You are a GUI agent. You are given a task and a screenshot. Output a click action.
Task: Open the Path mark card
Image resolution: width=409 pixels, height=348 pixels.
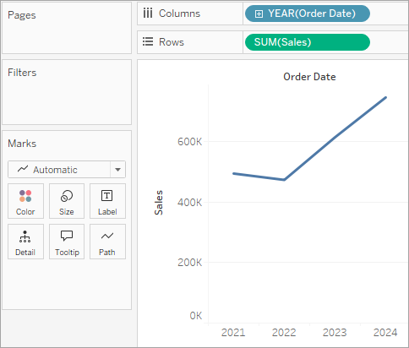pyautogui.click(x=107, y=242)
